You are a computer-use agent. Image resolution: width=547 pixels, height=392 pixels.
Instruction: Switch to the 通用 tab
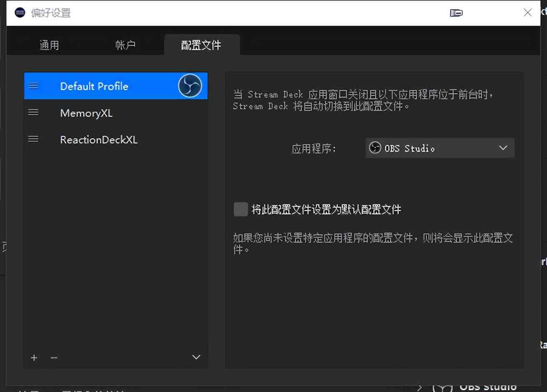click(49, 45)
